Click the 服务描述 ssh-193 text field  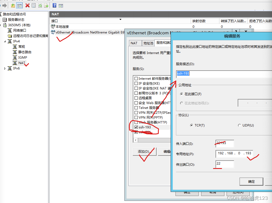pos(224,74)
